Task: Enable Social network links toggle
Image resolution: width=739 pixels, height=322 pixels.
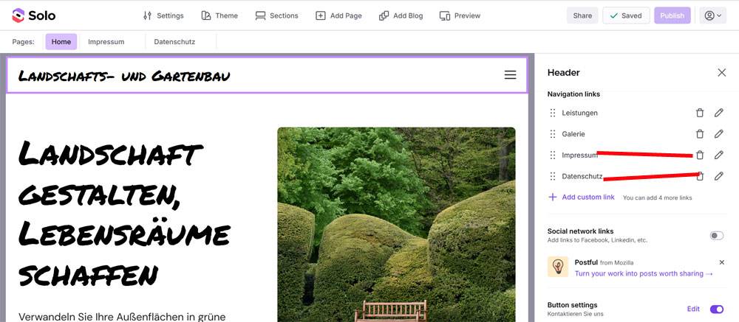Action: tap(716, 236)
